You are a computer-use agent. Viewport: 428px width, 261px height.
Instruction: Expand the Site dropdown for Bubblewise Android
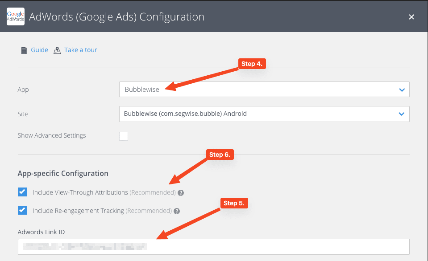pyautogui.click(x=259, y=114)
